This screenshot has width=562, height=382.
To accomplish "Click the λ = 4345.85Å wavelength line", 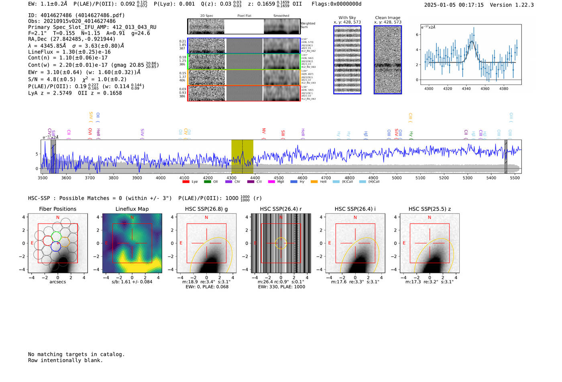I will pos(76,46).
